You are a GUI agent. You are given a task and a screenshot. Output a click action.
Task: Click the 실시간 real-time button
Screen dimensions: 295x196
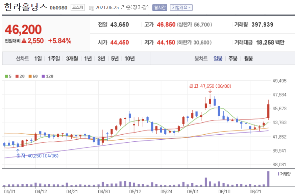coord(160,7)
